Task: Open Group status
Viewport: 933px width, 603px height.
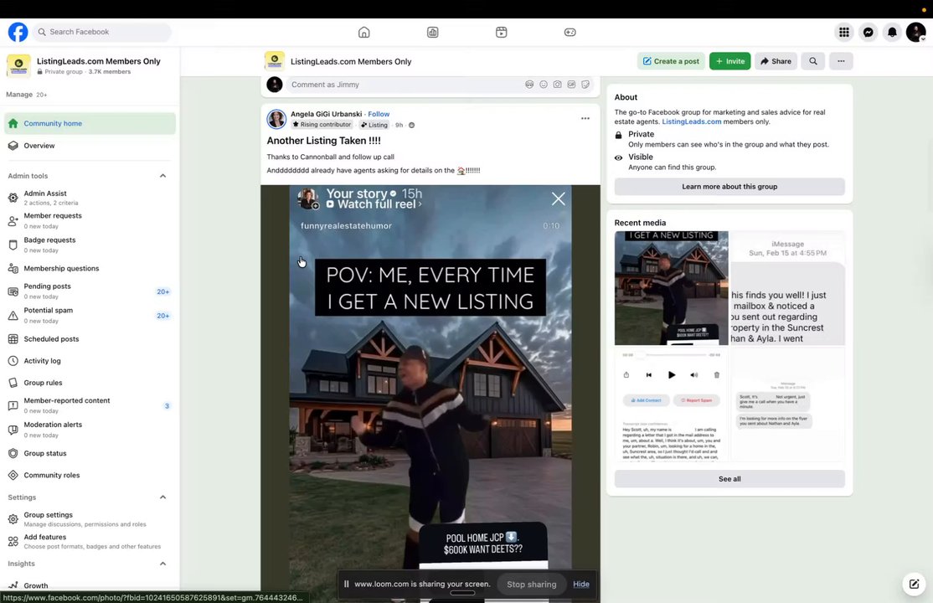Action: point(90,454)
